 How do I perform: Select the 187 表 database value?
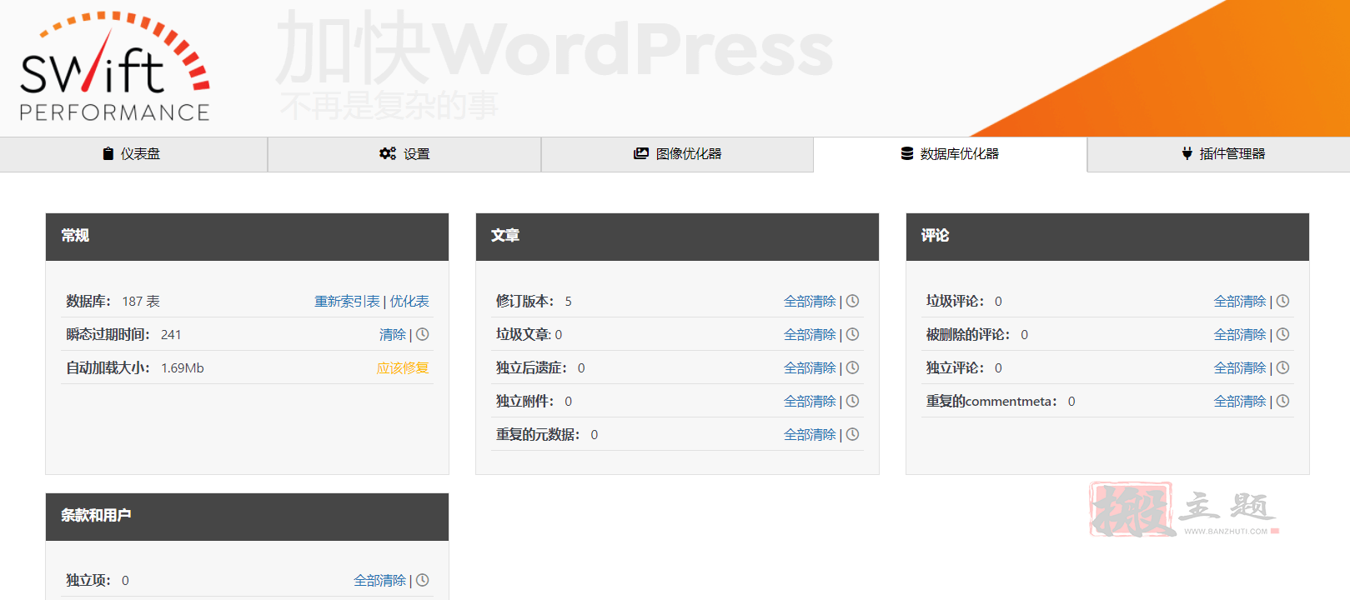pos(141,301)
